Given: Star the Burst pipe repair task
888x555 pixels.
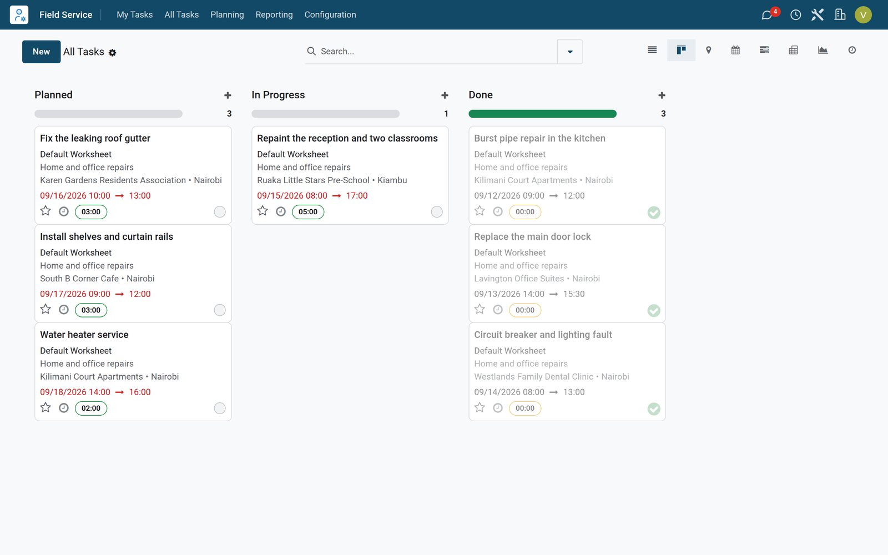Looking at the screenshot, I should coord(480,211).
